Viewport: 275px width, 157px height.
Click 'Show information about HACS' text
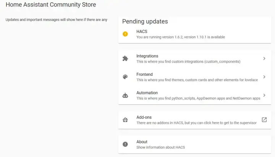[x=161, y=147]
